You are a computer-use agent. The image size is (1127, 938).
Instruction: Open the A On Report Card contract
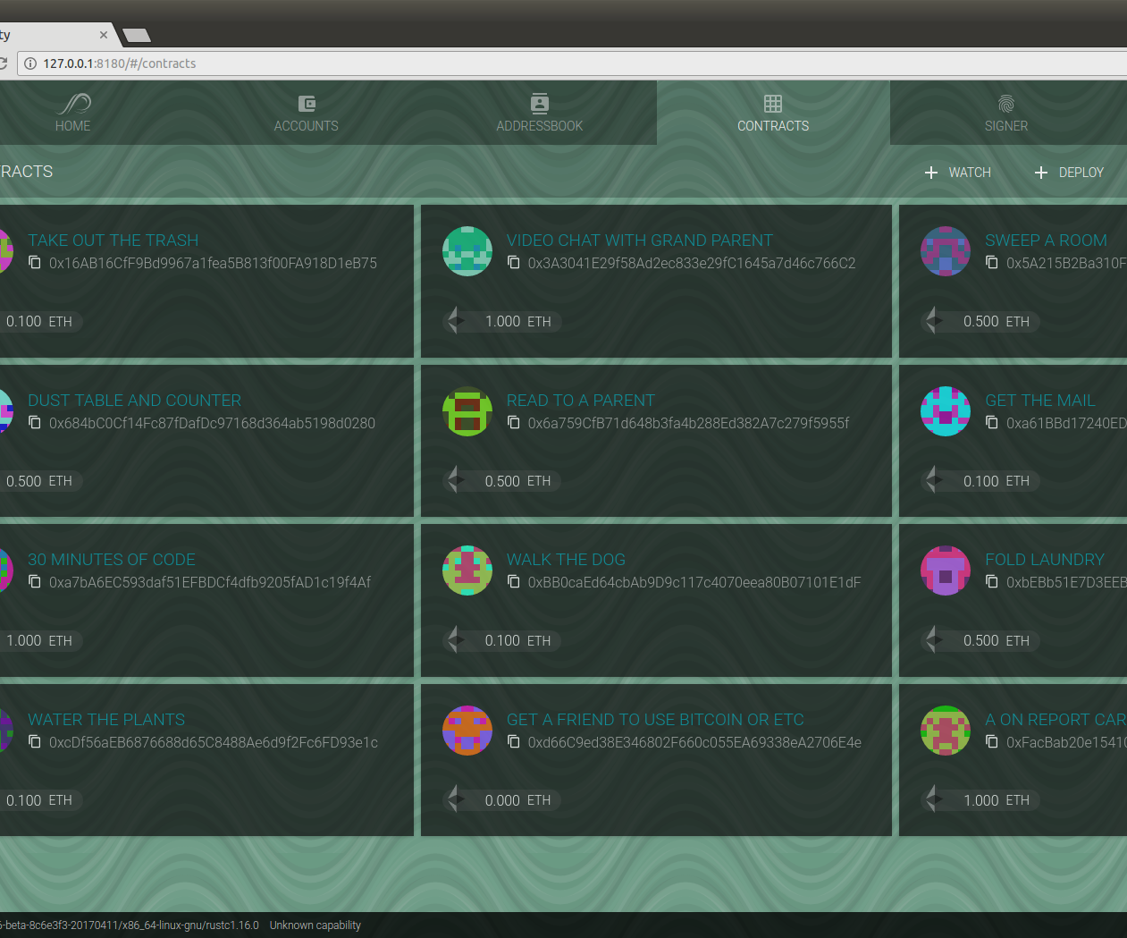(1055, 720)
